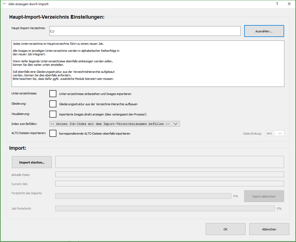Viewport: 296px width, 242px height.
Task: Click the Fortschritt des Imports progress bar
Action: pyautogui.click(x=143, y=196)
